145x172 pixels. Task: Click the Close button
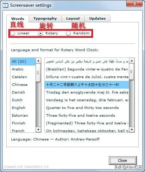click(x=123, y=160)
